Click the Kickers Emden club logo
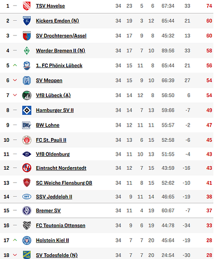 [x=27, y=21]
